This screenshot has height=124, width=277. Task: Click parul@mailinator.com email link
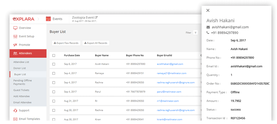click(x=169, y=92)
